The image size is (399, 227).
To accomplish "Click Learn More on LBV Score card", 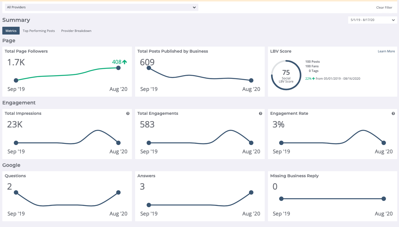I will point(386,51).
